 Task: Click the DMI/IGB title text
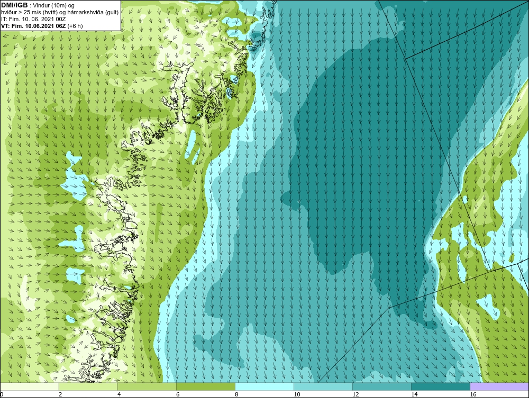(14, 5)
